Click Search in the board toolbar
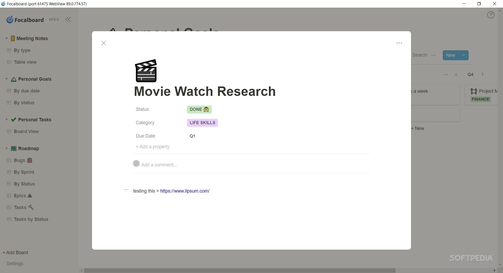Viewport: 503px width, 273px height. pyautogui.click(x=420, y=55)
